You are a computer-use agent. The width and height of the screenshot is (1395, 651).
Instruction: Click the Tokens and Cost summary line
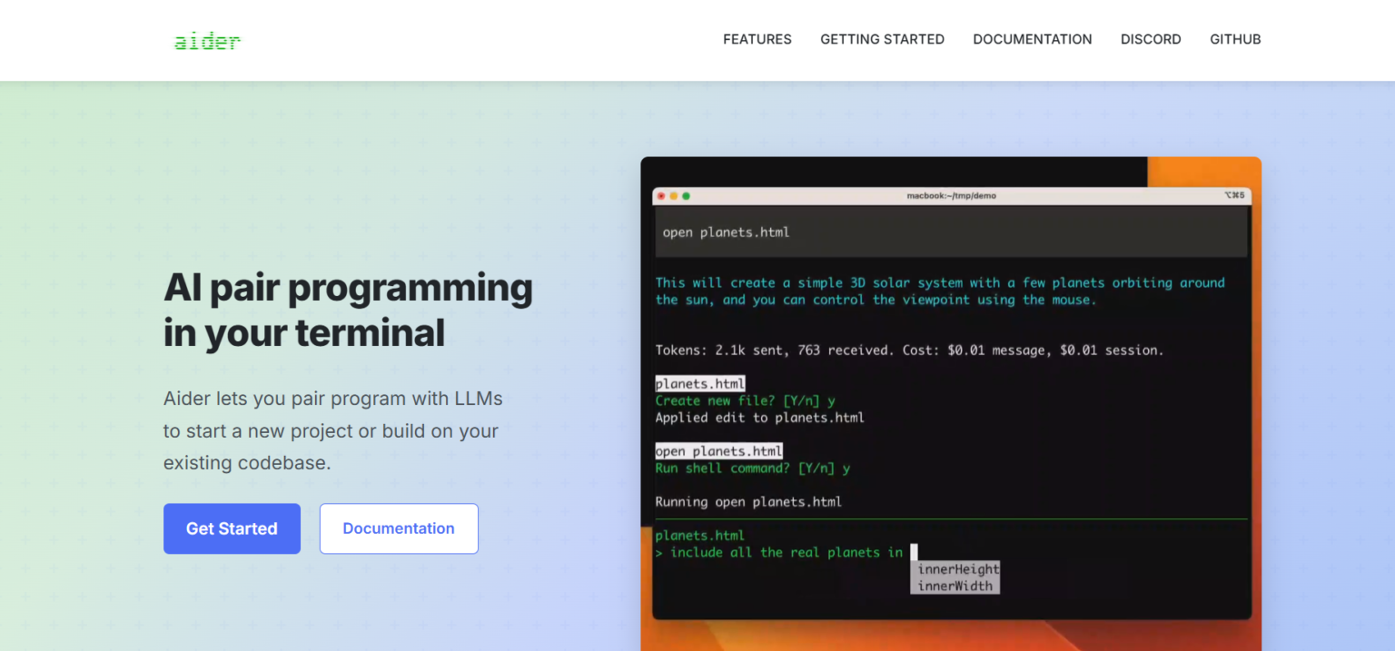point(909,350)
